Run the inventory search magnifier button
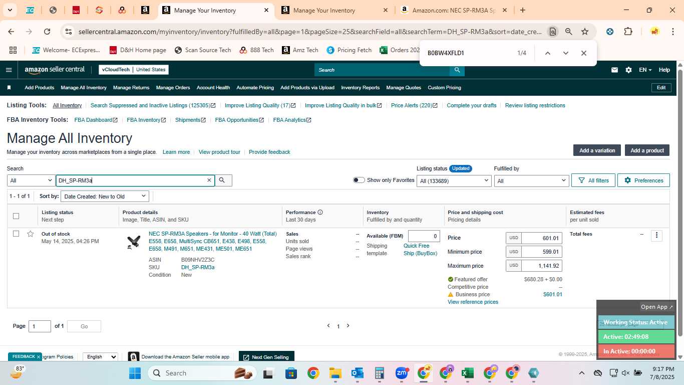The height and width of the screenshot is (385, 684). [223, 180]
